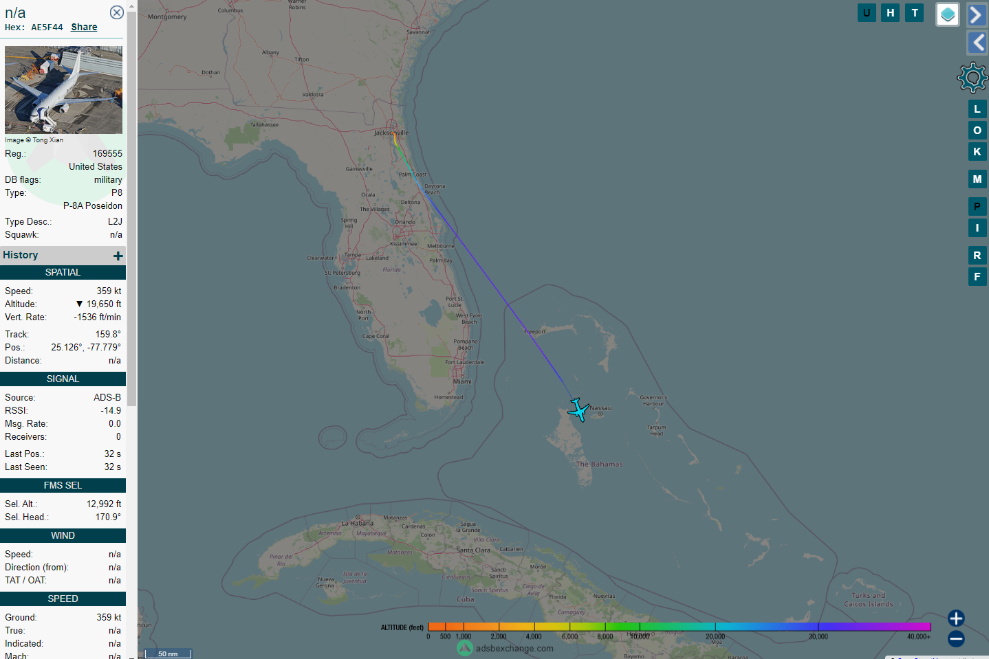Toggle the T map button
989x659 pixels.
[x=915, y=12]
